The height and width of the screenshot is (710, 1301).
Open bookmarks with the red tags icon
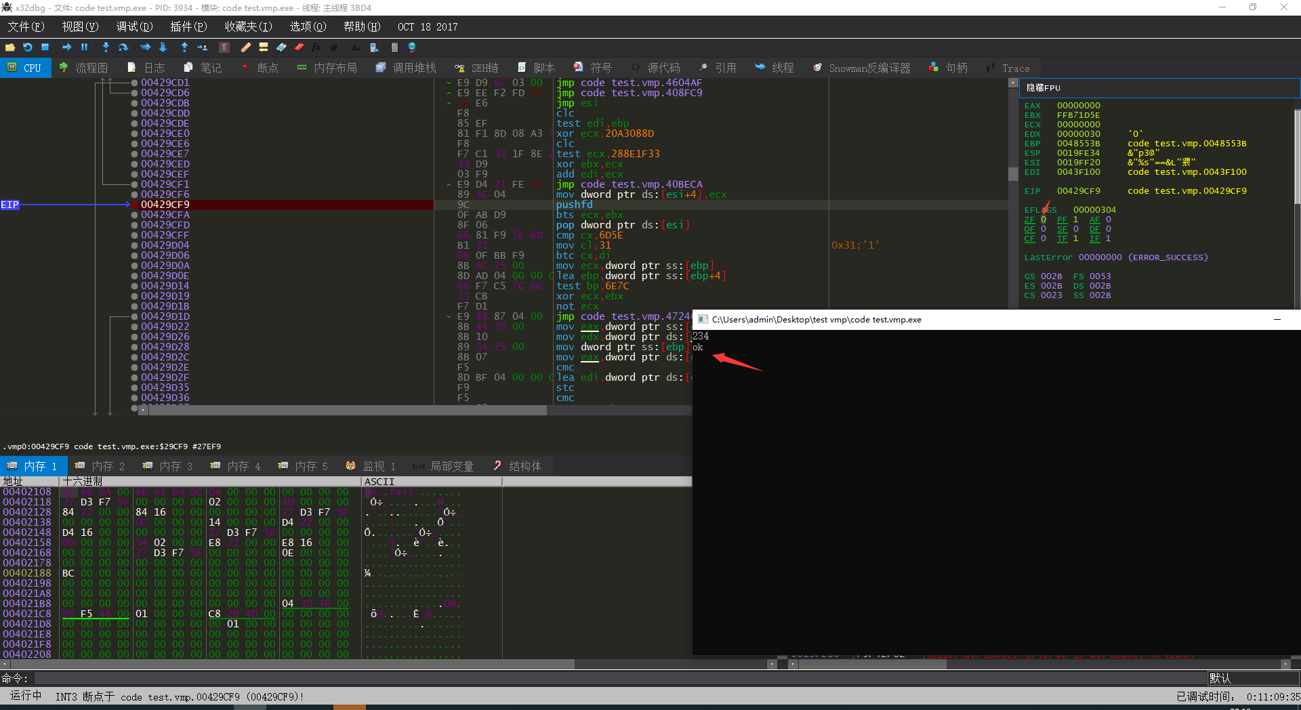click(x=299, y=47)
